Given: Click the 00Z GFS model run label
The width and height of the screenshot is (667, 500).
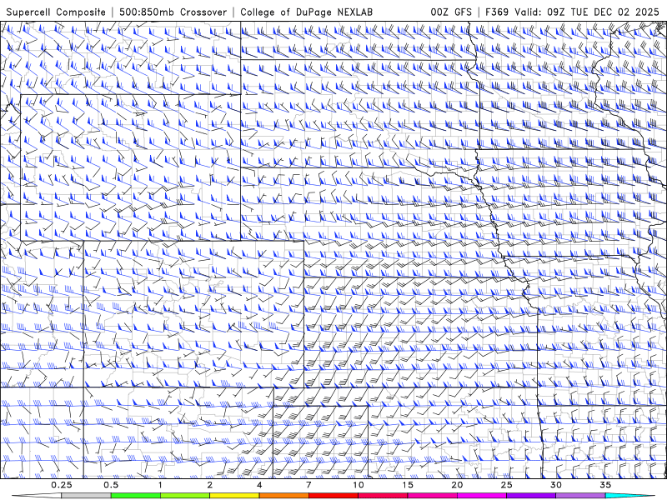Looking at the screenshot, I should [x=451, y=12].
